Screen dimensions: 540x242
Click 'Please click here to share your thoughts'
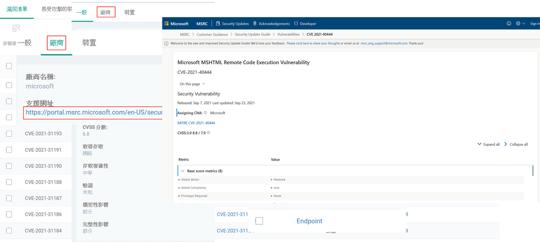(x=313, y=43)
